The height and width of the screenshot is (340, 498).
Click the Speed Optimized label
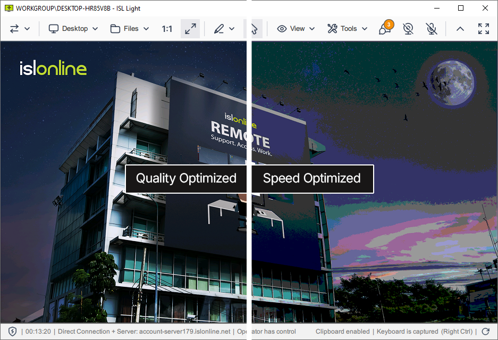[312, 179]
